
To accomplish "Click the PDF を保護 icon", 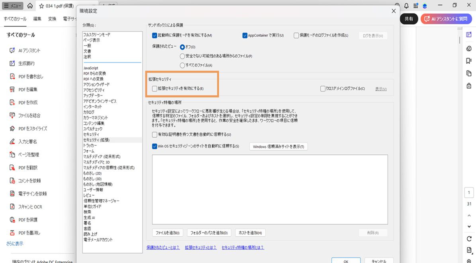I will pos(12,220).
